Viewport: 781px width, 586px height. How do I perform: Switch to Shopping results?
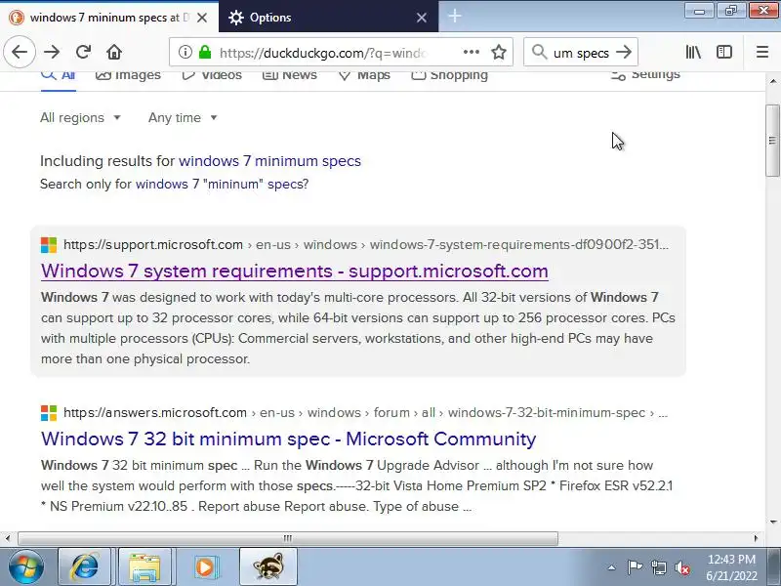pos(449,76)
